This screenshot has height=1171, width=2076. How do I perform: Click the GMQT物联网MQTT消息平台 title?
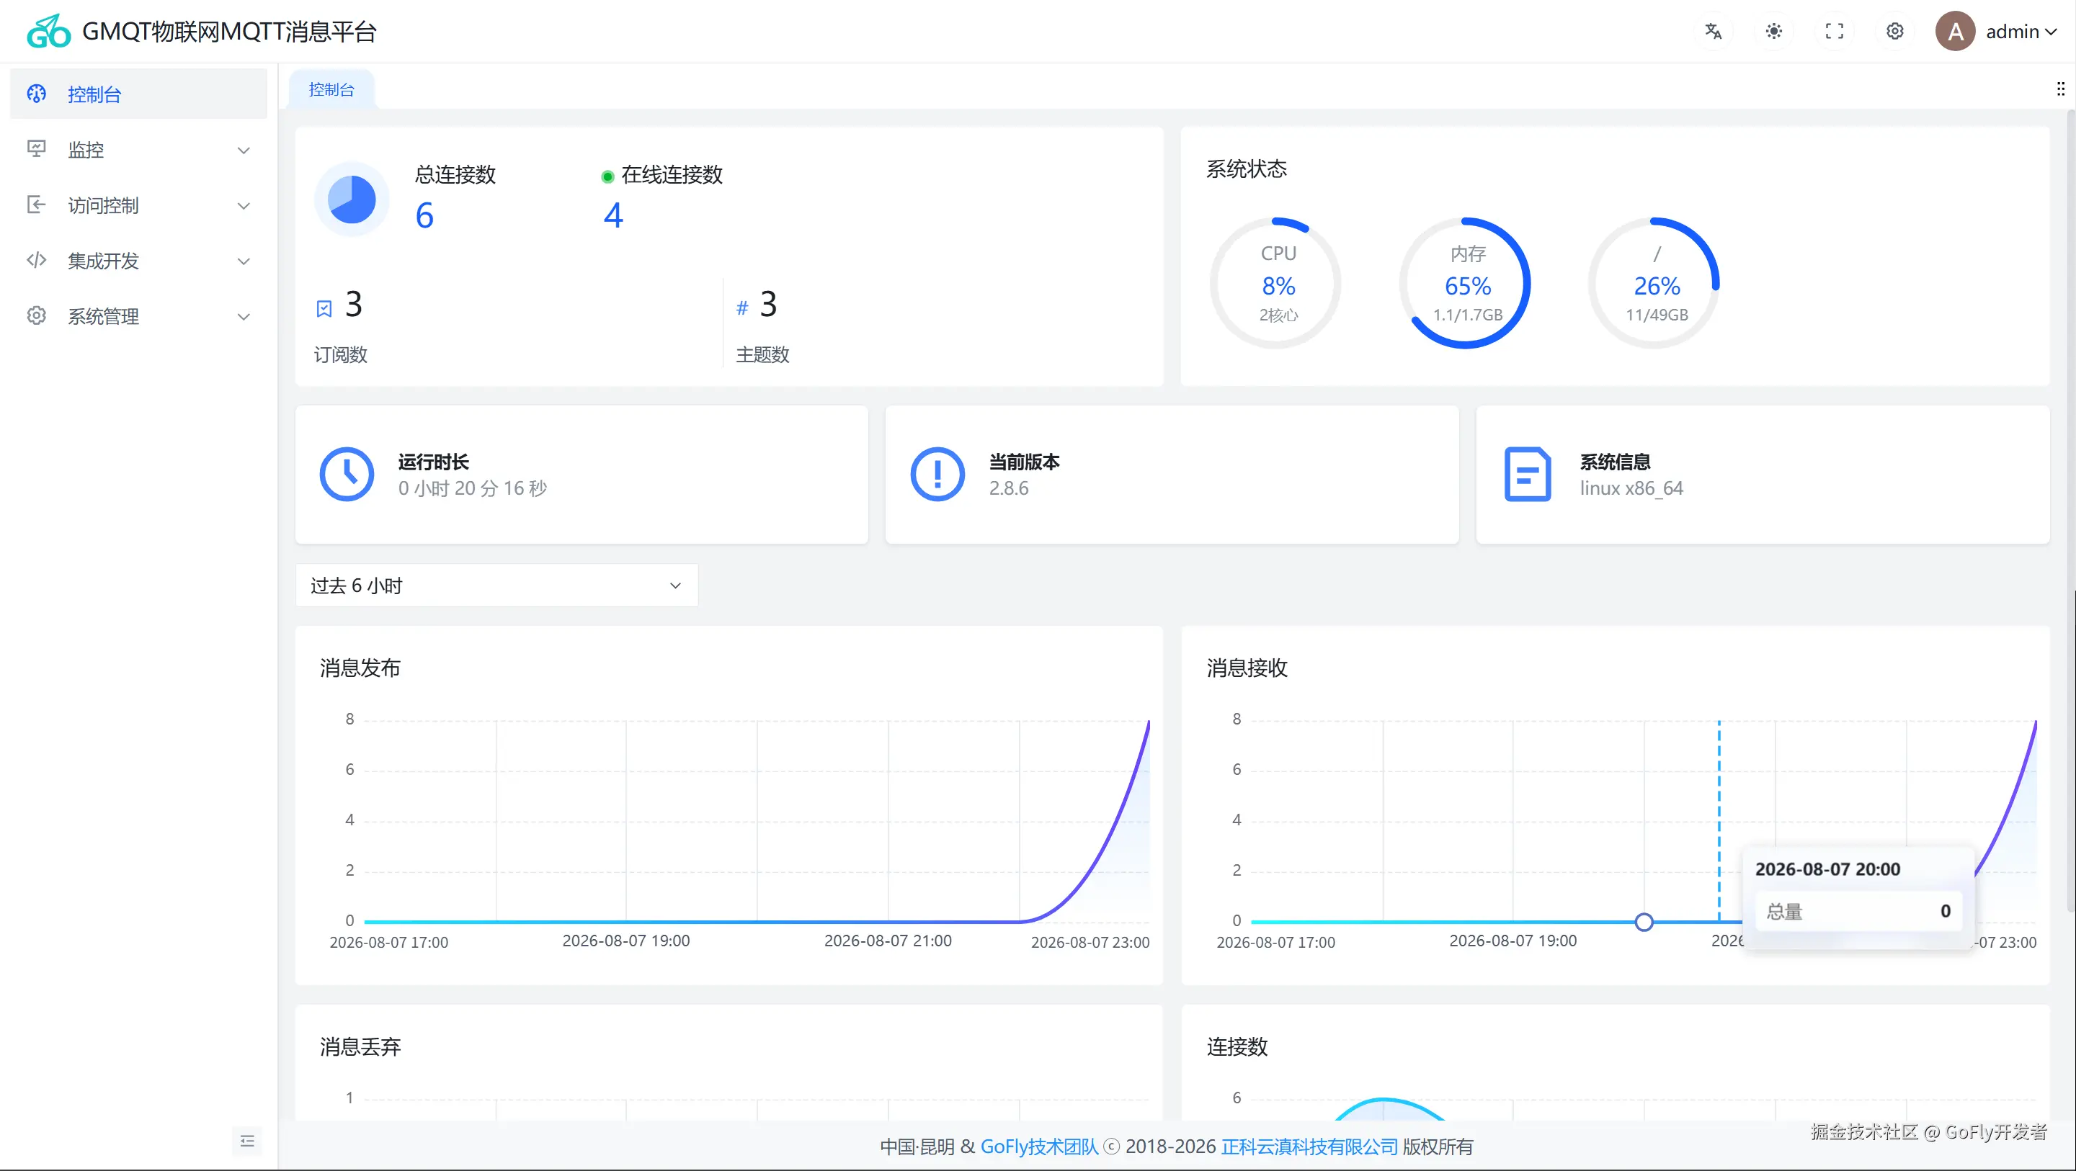click(x=230, y=32)
